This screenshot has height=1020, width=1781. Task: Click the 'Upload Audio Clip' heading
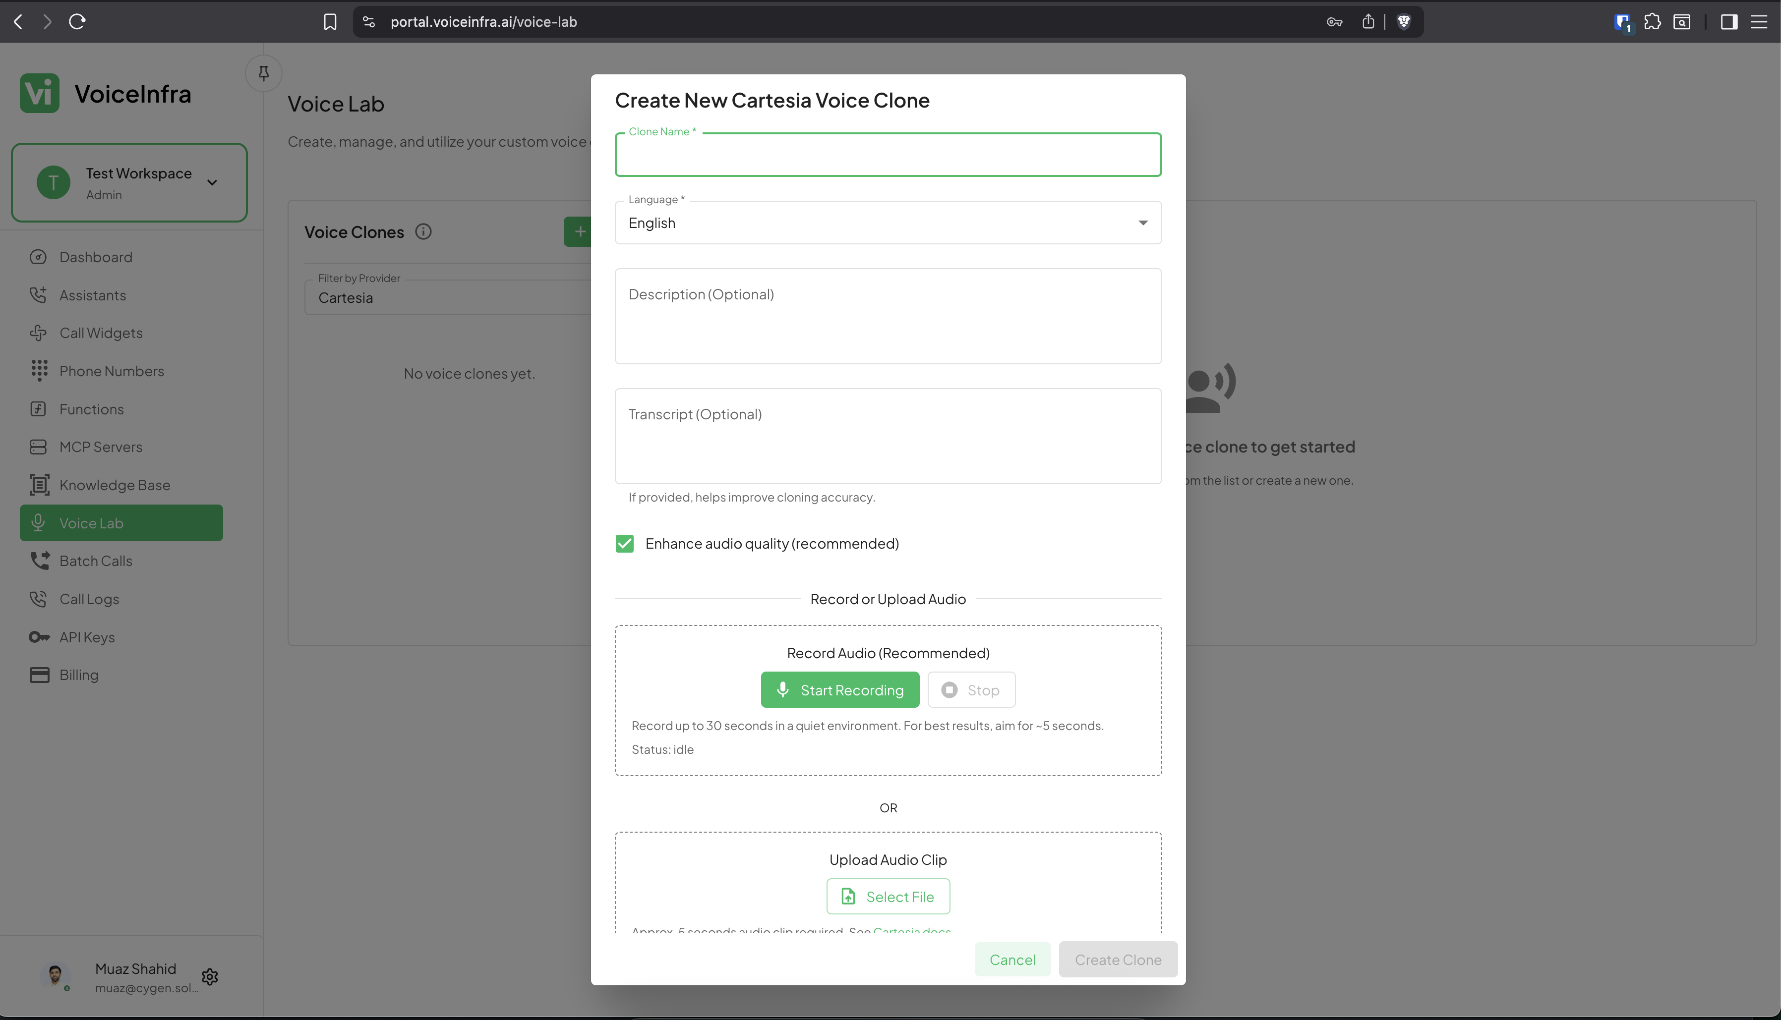(x=888, y=859)
